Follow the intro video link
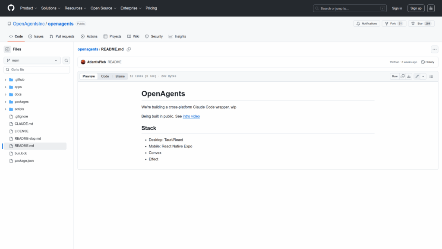Viewport: 442px width, 249px height. pyautogui.click(x=191, y=116)
